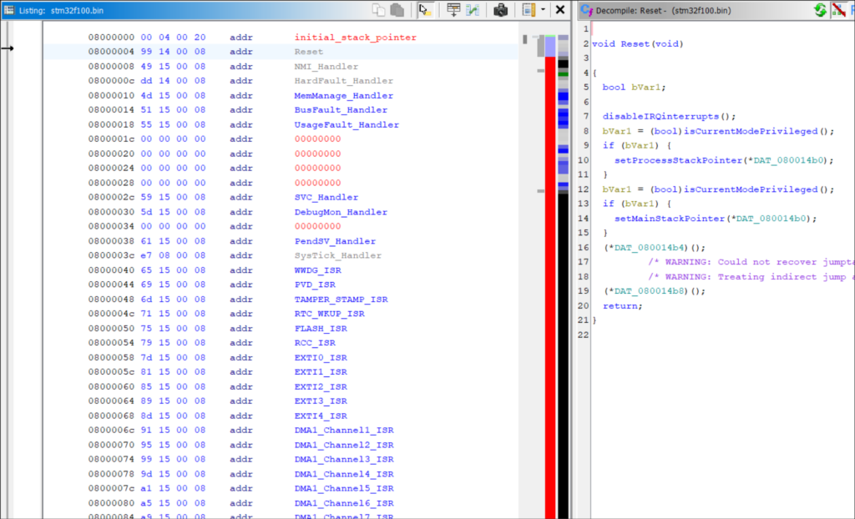The width and height of the screenshot is (855, 519).
Task: Expand the dropdown arrow beside listing options
Action: 543,10
